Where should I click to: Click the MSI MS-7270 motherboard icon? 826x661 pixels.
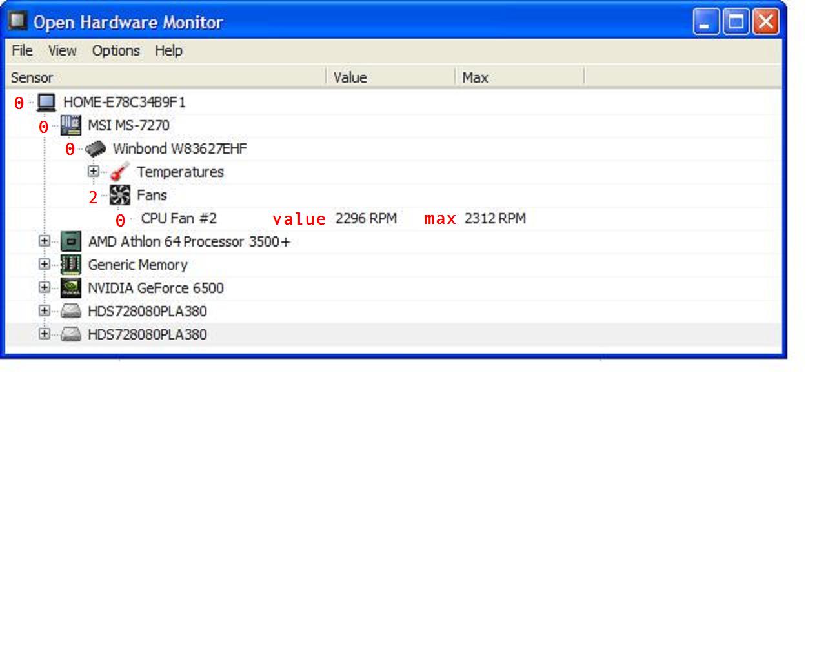tap(71, 125)
